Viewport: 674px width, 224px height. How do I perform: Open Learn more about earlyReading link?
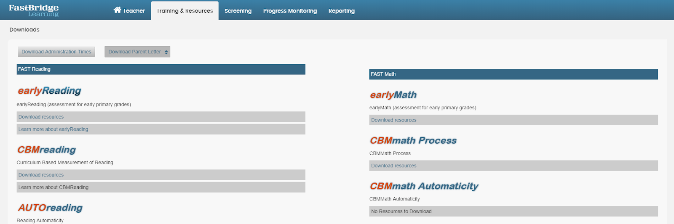coord(161,129)
